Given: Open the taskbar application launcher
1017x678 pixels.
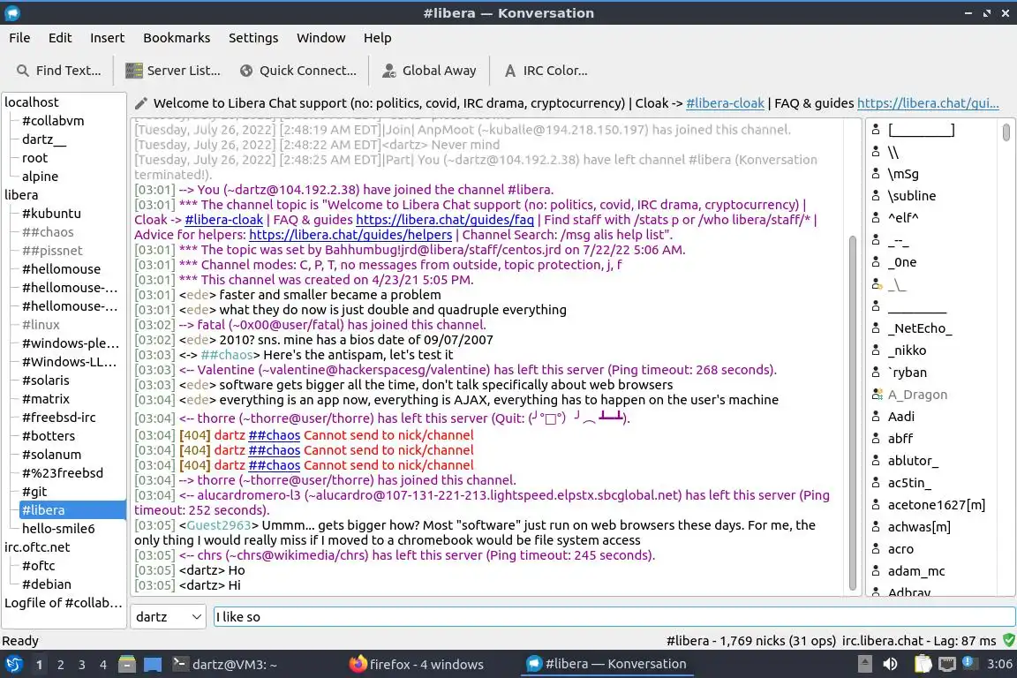Looking at the screenshot, I should tap(13, 665).
